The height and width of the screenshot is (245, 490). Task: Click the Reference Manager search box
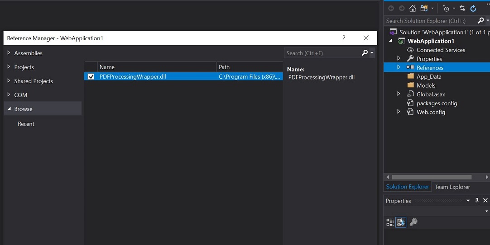point(322,53)
